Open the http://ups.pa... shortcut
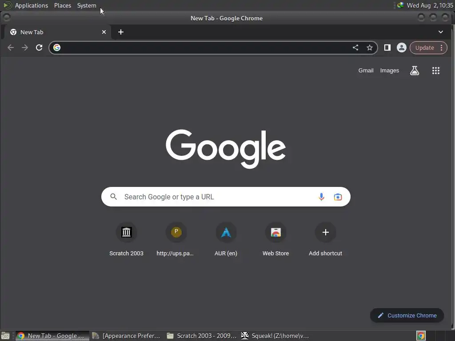The image size is (455, 341). pos(176,239)
